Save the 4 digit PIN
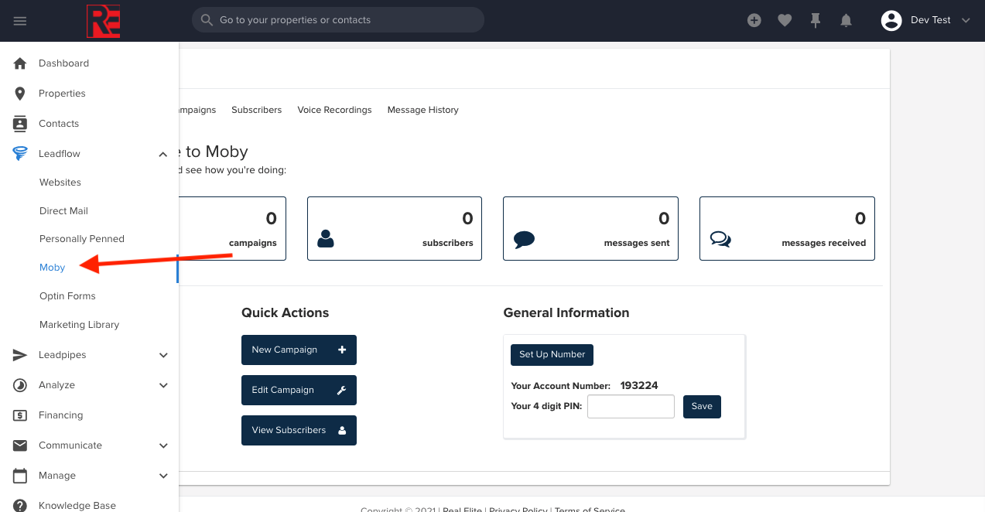 (702, 406)
